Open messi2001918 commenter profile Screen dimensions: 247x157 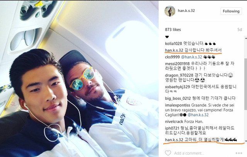(177, 64)
